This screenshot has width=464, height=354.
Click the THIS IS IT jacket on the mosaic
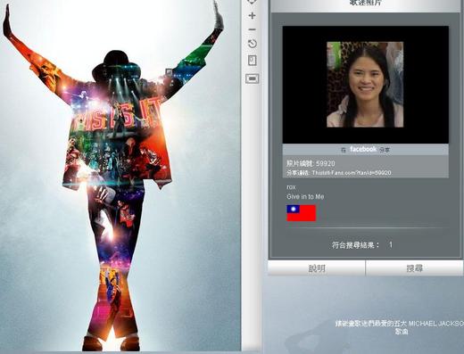pyautogui.click(x=118, y=136)
